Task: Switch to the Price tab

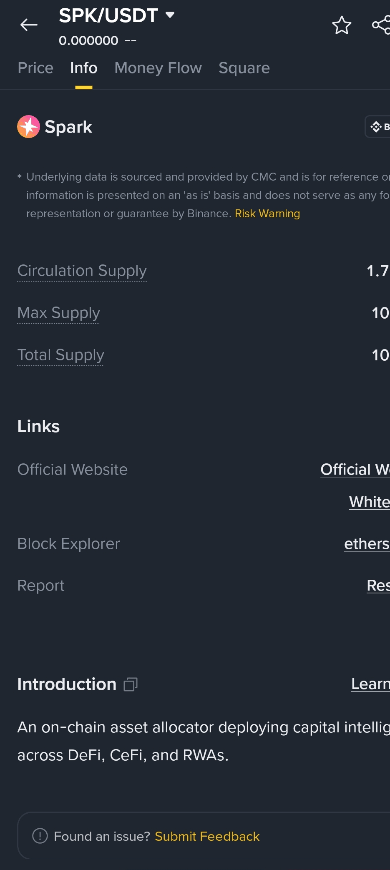Action: pyautogui.click(x=35, y=68)
